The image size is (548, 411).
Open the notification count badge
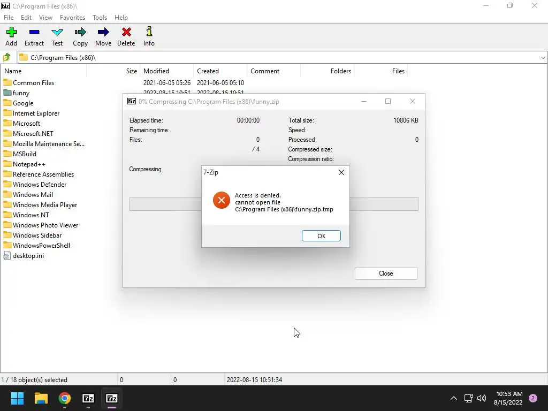[x=533, y=398]
